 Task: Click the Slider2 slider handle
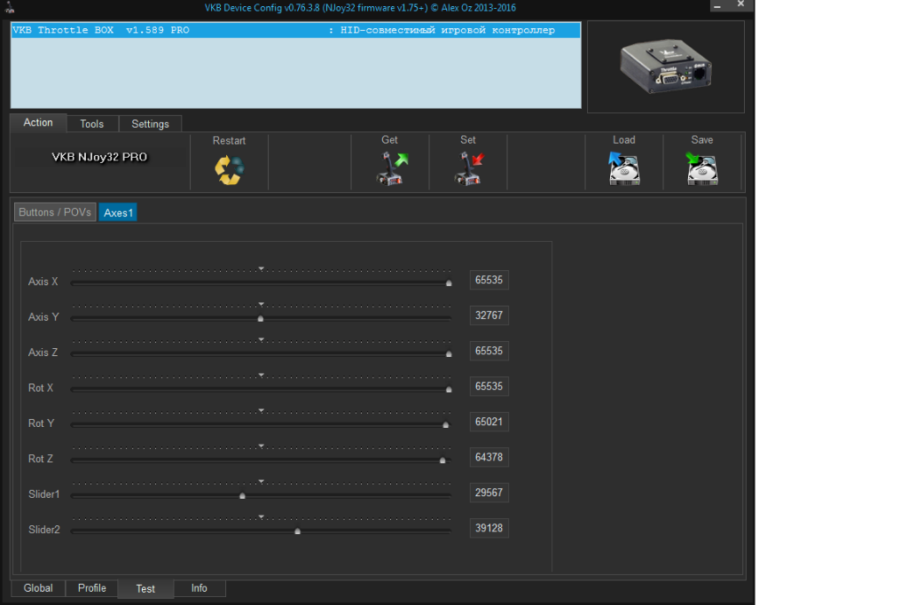pos(298,531)
